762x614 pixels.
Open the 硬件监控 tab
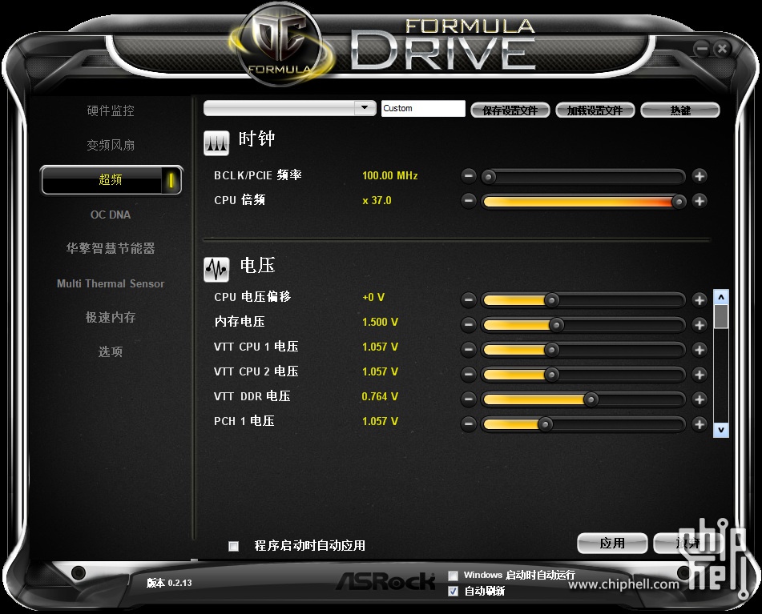[111, 110]
